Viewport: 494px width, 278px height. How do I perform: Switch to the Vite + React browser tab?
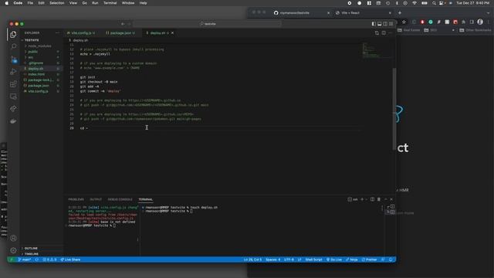(x=362, y=13)
